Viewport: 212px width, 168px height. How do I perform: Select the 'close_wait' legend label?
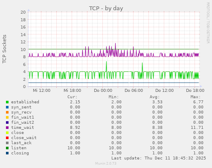(x=24, y=138)
